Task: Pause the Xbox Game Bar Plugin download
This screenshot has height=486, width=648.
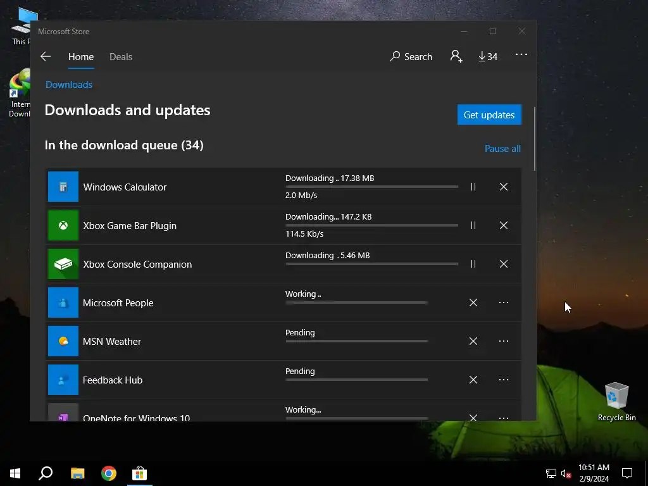Action: [x=473, y=225]
